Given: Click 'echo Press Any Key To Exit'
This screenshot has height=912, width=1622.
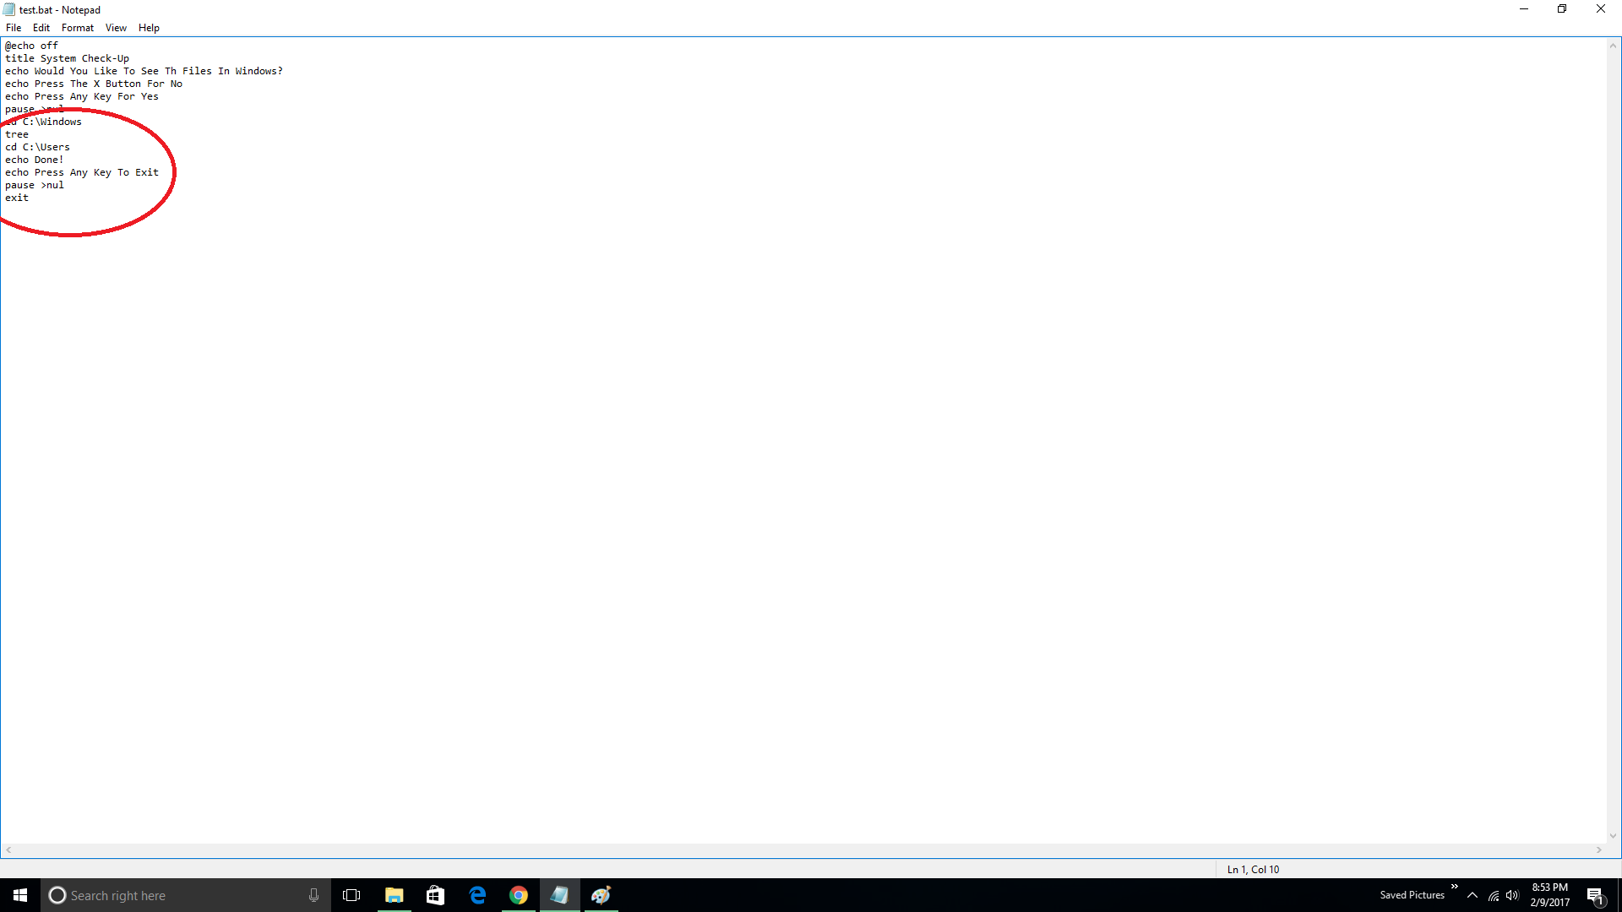Looking at the screenshot, I should (x=82, y=172).
